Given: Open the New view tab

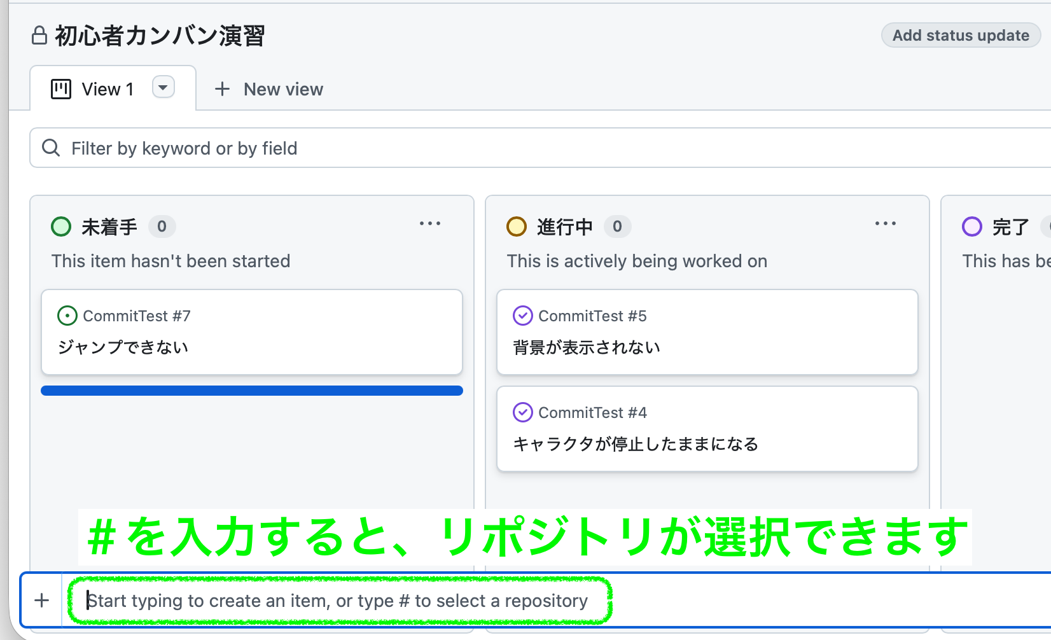Looking at the screenshot, I should [x=283, y=89].
